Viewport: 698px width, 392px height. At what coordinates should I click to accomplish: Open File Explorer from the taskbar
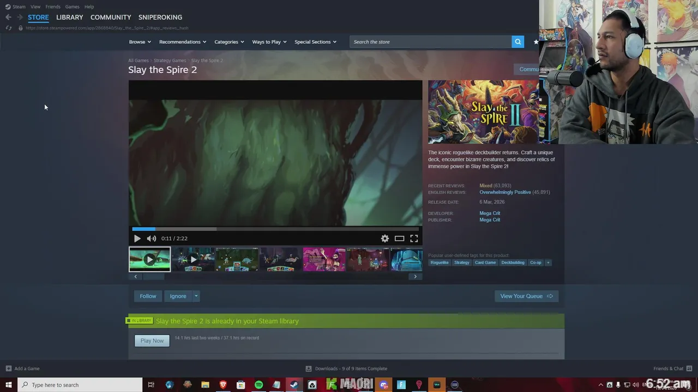205,385
